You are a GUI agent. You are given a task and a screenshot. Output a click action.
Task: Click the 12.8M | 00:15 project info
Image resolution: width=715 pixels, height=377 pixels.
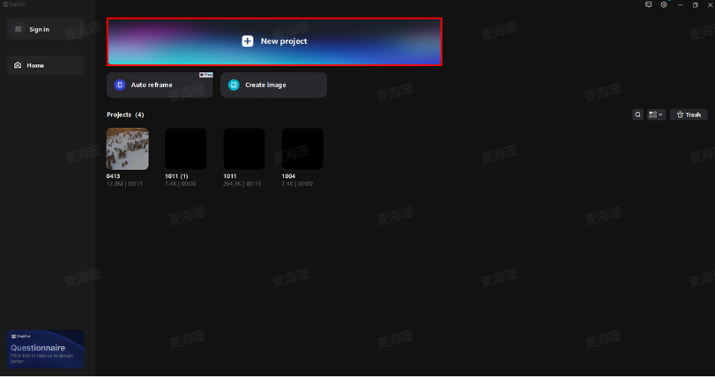tap(124, 184)
